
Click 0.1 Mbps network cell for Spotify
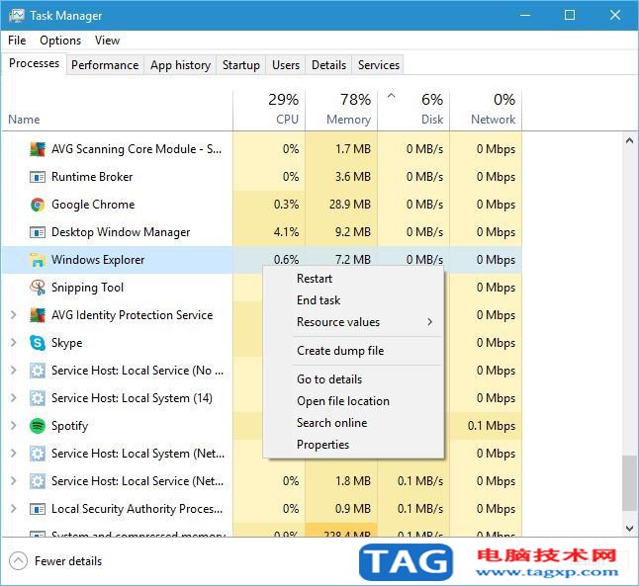click(486, 426)
